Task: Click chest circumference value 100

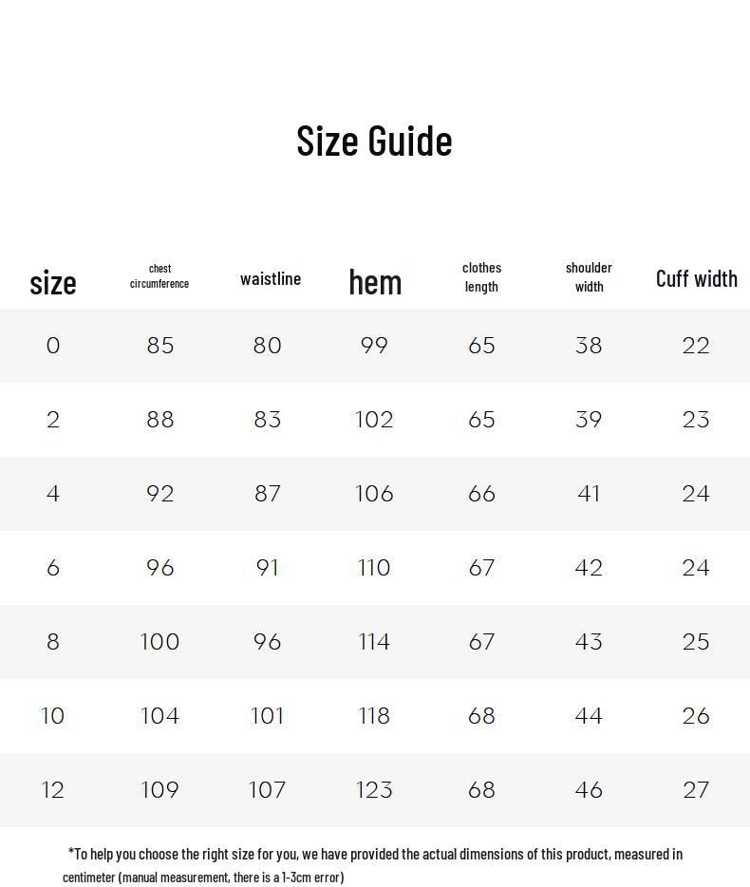Action: pyautogui.click(x=159, y=642)
